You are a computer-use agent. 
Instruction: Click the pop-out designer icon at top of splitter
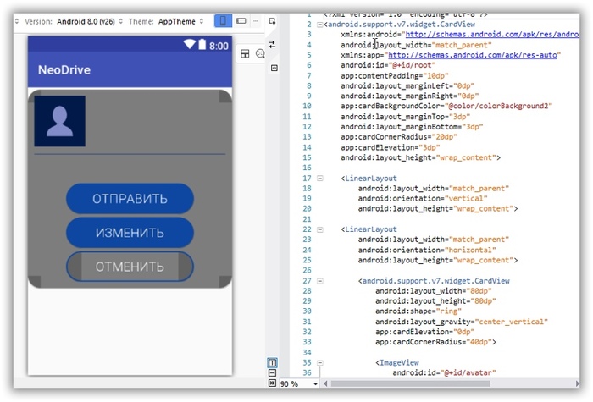[x=273, y=20]
